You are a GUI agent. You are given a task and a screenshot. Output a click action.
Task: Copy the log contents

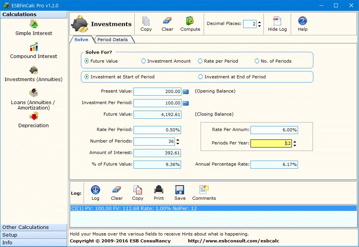point(138,193)
